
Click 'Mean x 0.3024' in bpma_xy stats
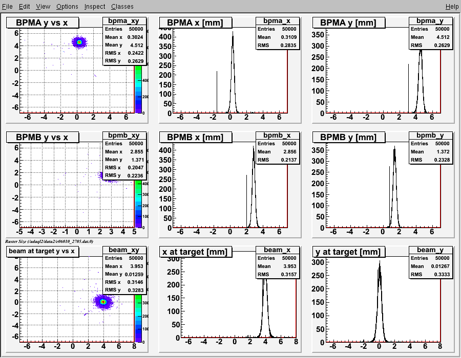click(x=124, y=37)
